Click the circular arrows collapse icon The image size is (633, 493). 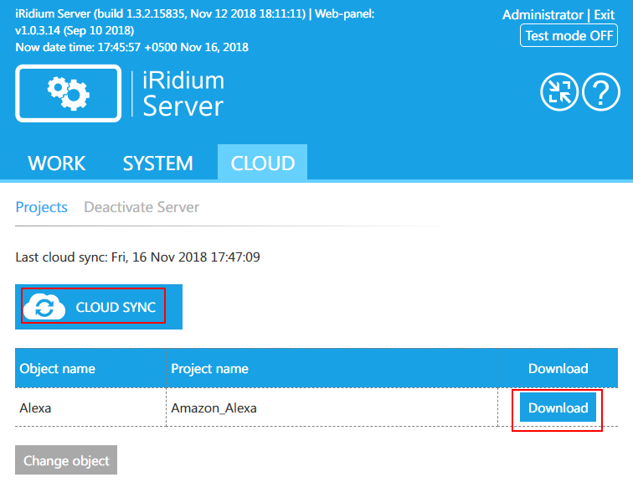[x=558, y=92]
